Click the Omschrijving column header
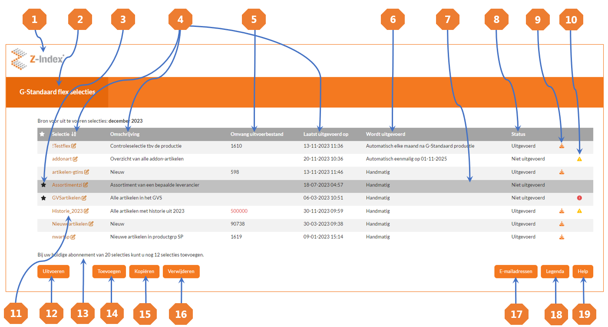The width and height of the screenshot is (608, 327). 125,134
